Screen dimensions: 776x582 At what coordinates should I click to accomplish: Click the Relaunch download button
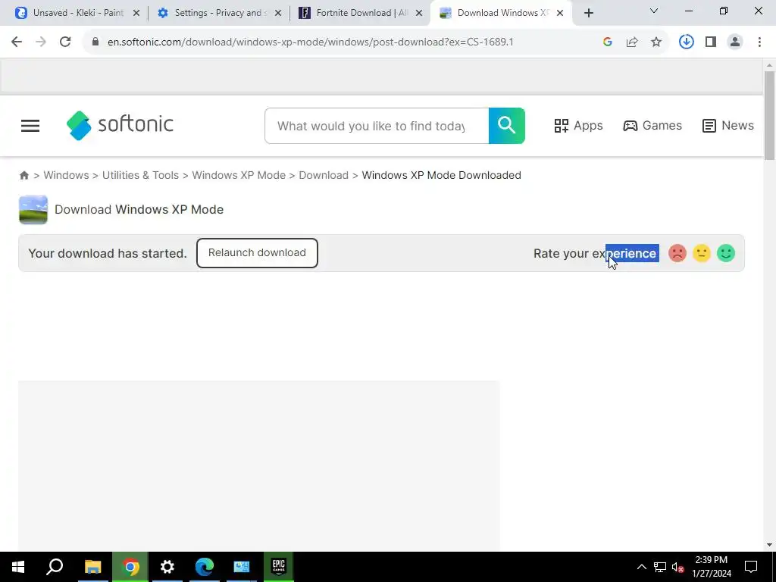click(x=257, y=253)
